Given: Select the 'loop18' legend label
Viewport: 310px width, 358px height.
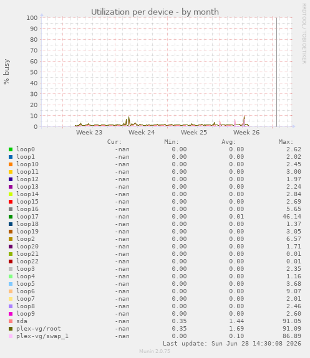Looking at the screenshot, I should click(x=27, y=224).
